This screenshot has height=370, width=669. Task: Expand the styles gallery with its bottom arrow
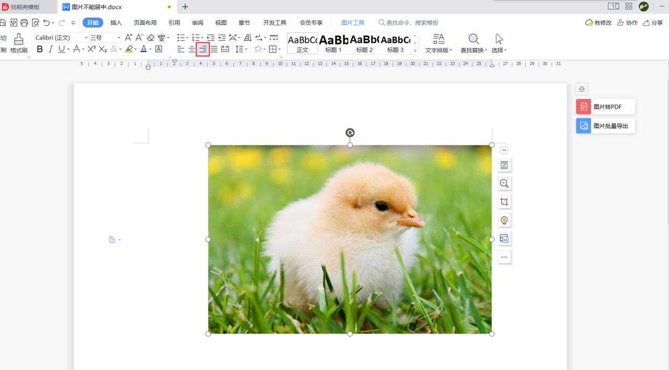[415, 51]
